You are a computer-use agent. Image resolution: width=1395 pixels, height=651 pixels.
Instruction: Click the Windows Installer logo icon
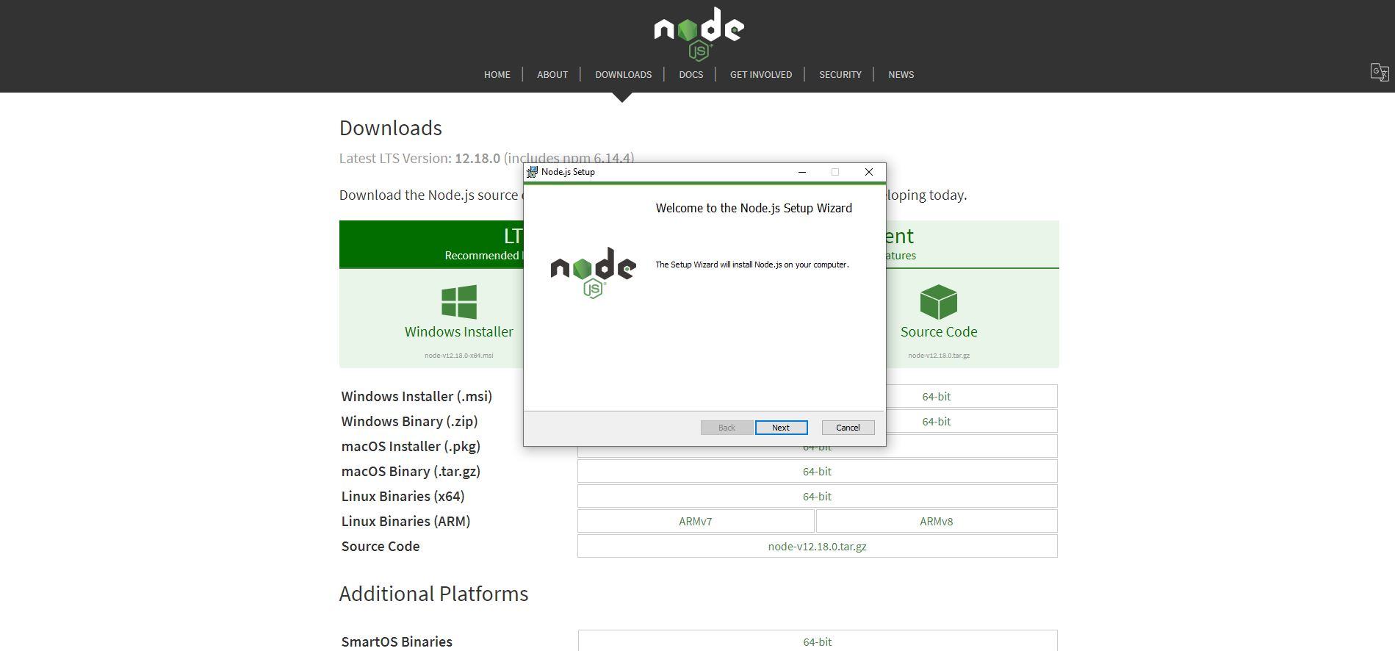[x=458, y=302]
